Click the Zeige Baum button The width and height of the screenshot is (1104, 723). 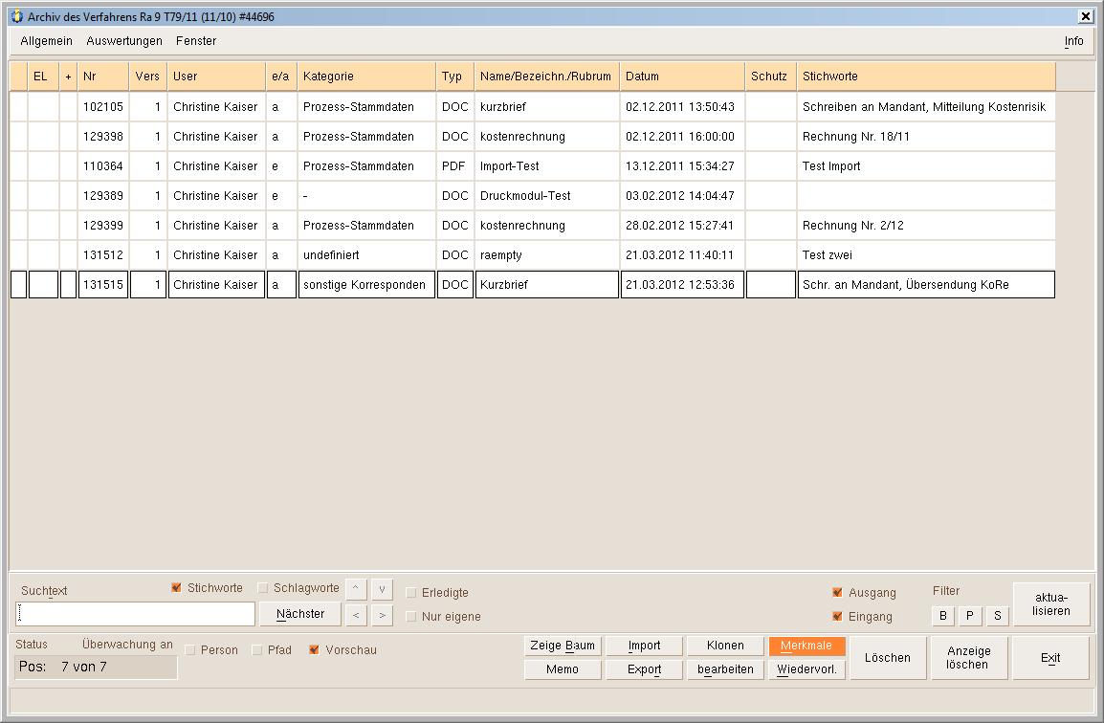[563, 646]
